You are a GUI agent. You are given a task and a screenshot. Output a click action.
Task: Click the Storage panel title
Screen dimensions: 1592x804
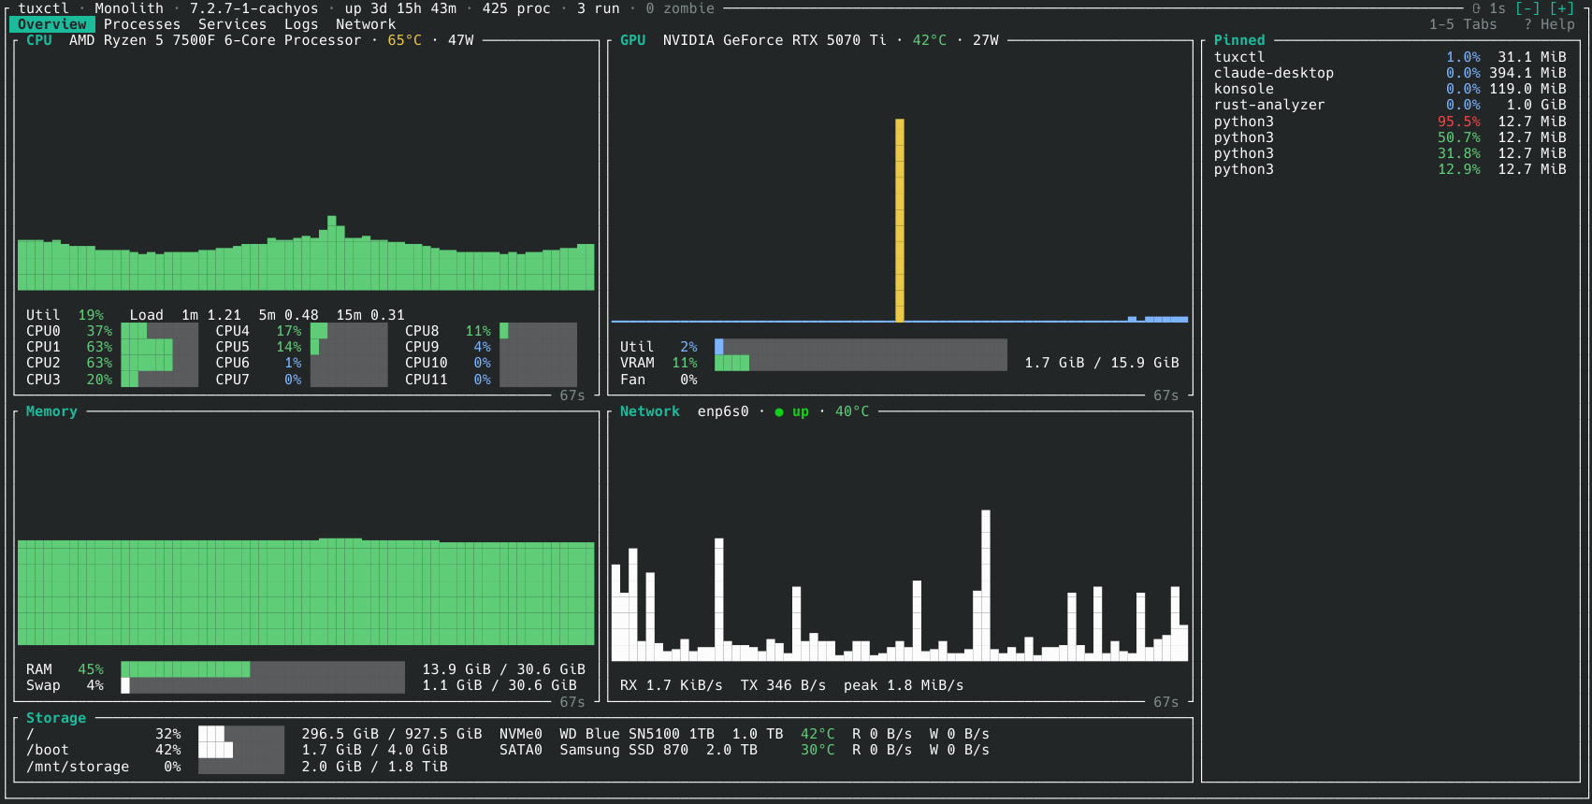click(56, 718)
